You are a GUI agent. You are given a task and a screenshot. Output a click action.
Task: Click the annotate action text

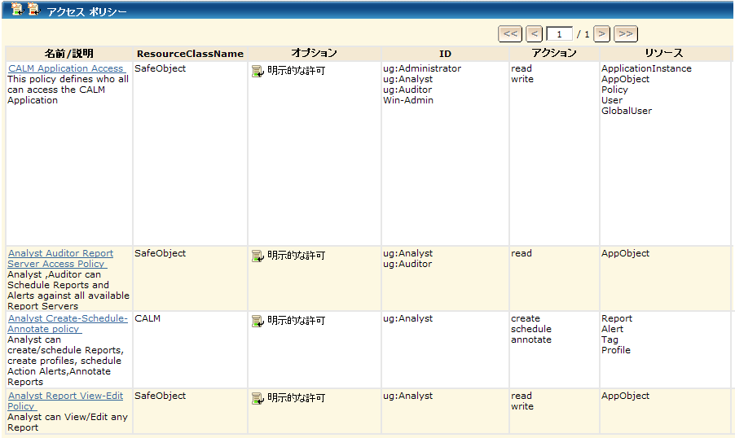(x=531, y=339)
